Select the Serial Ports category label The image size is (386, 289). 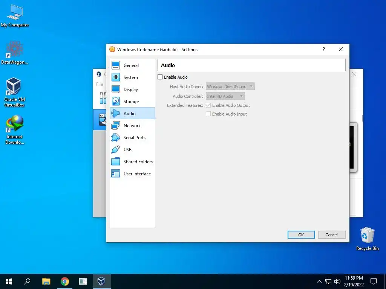click(135, 138)
